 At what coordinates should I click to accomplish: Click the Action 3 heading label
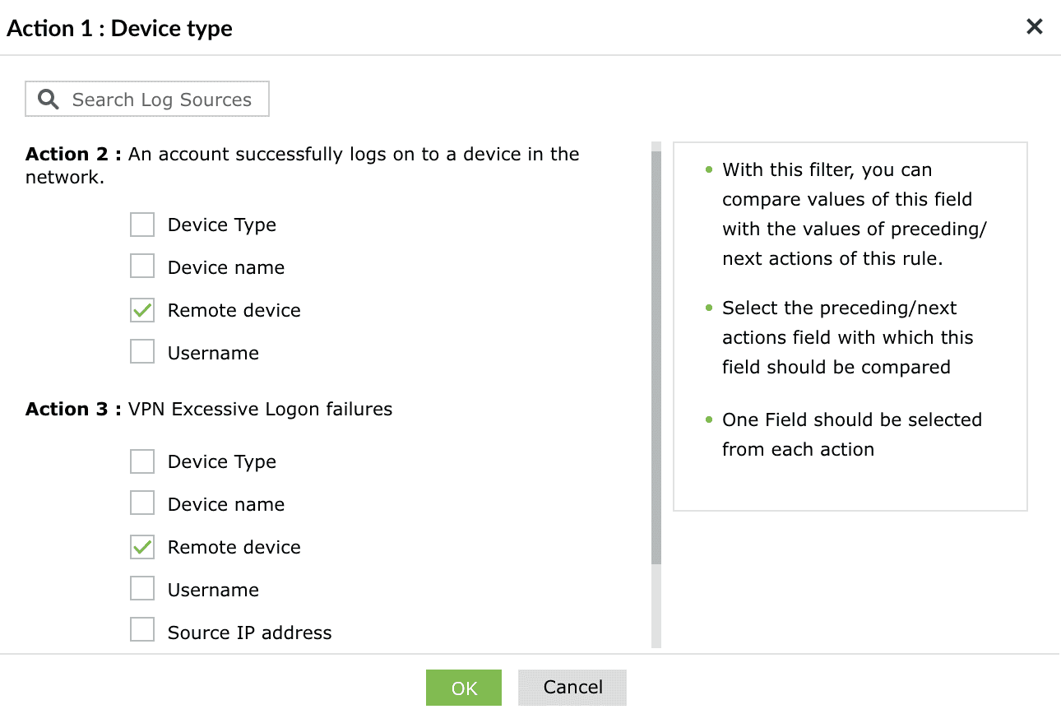pos(73,409)
